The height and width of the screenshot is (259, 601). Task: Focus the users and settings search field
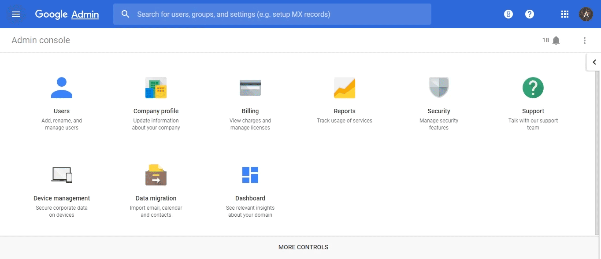272,14
